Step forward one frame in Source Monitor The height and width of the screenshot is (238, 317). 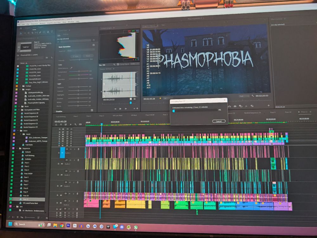point(126,109)
